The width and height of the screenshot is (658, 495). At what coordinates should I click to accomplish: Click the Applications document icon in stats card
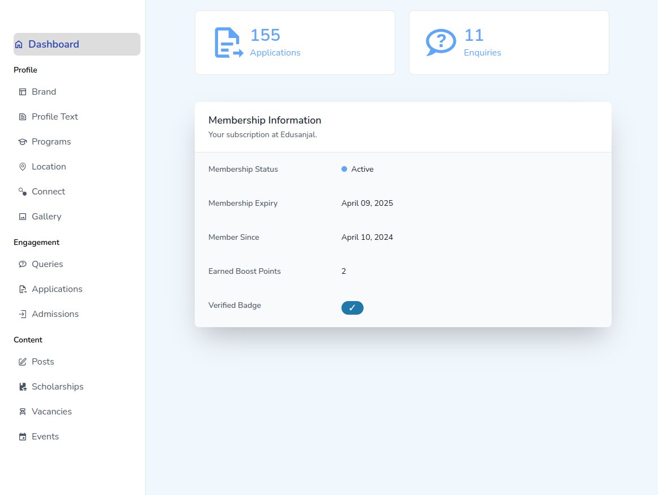click(x=229, y=43)
